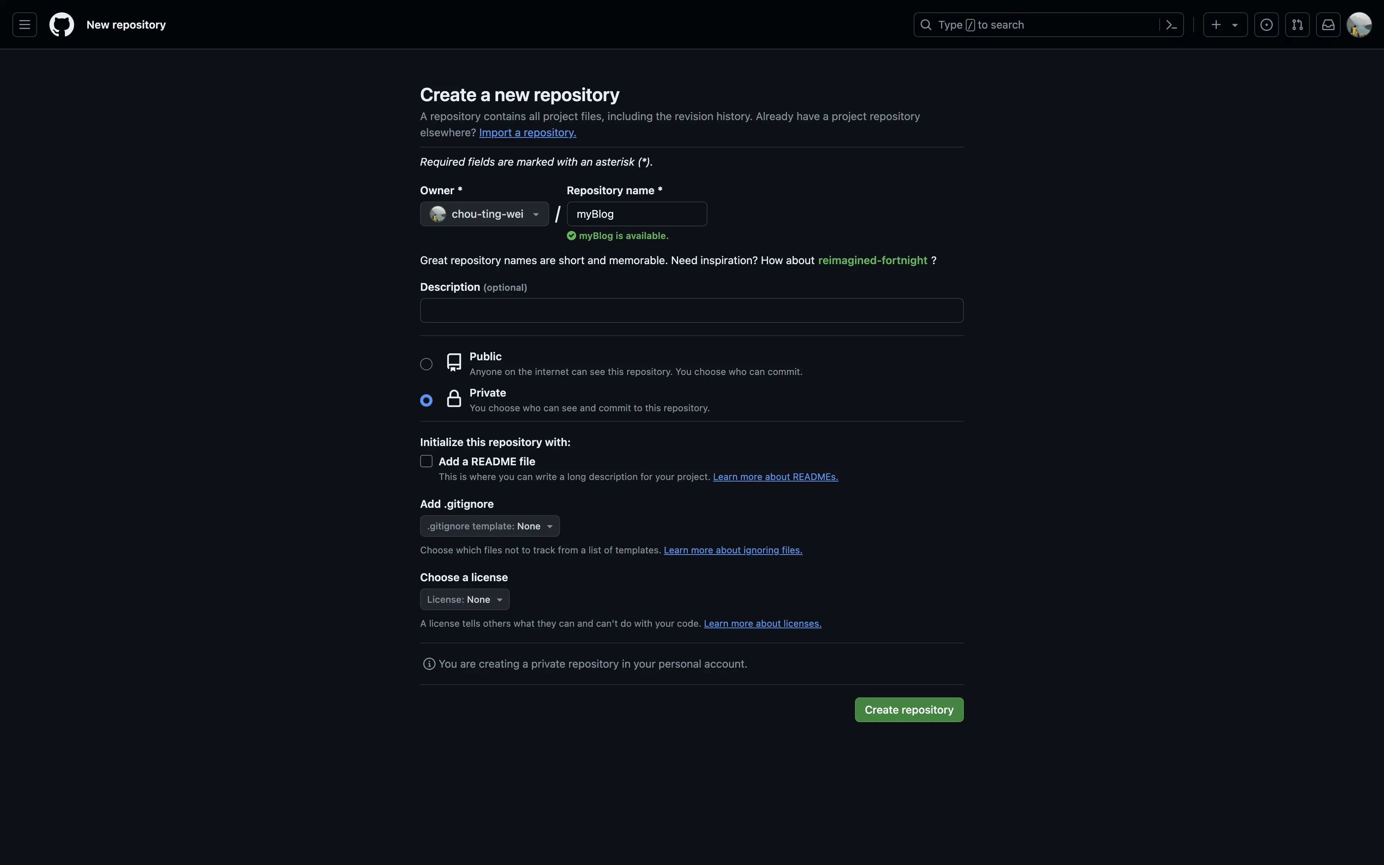Open the .gitignore template dropdown

490,526
